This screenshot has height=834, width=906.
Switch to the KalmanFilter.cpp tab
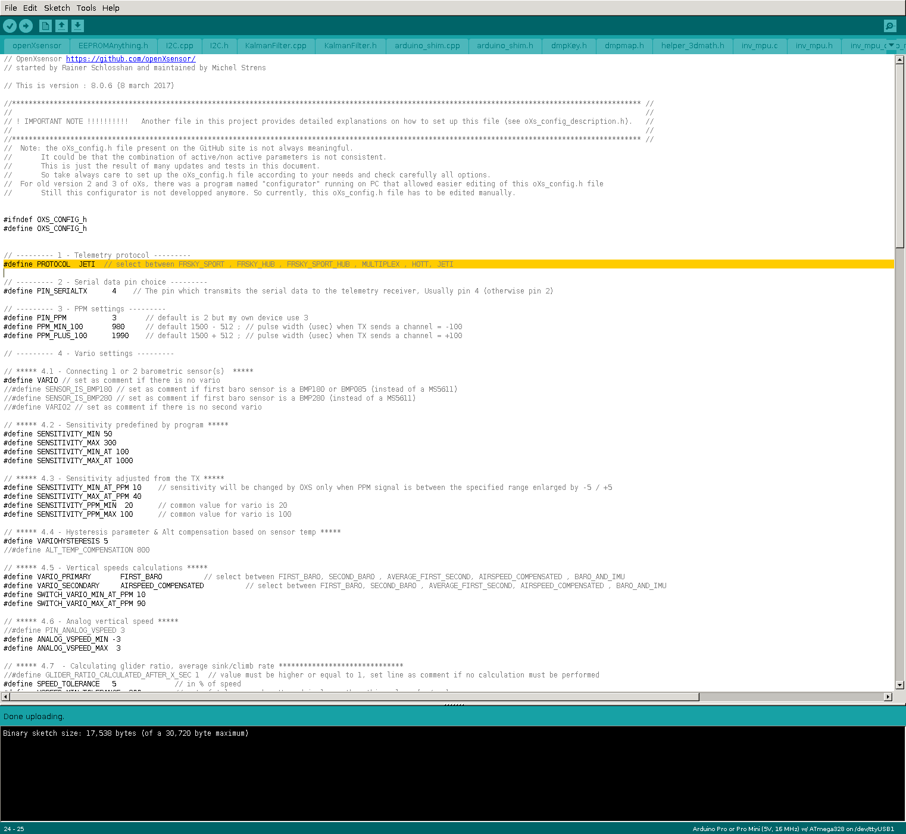(276, 46)
